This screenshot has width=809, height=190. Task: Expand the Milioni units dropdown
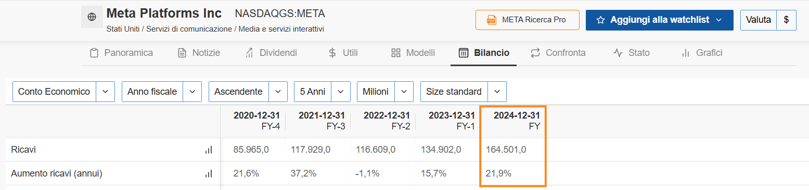(x=385, y=92)
